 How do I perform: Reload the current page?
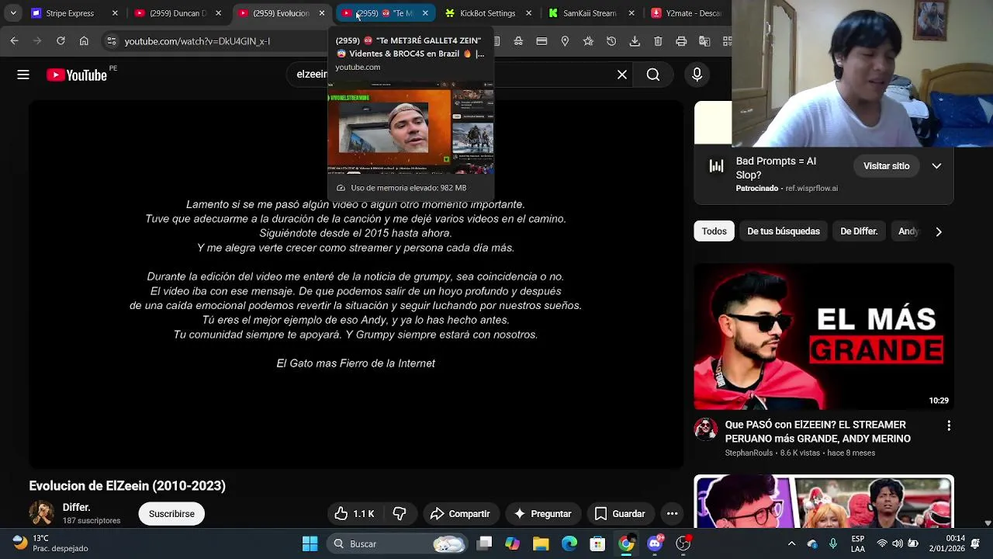tap(61, 41)
